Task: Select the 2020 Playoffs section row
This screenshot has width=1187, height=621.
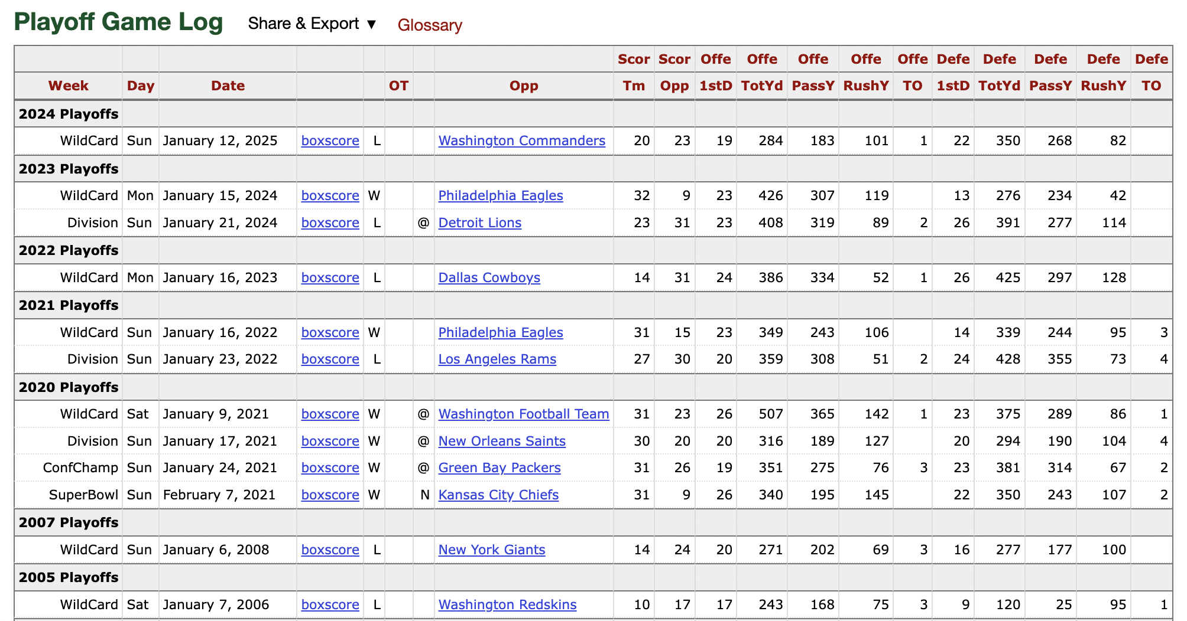Action: point(593,387)
